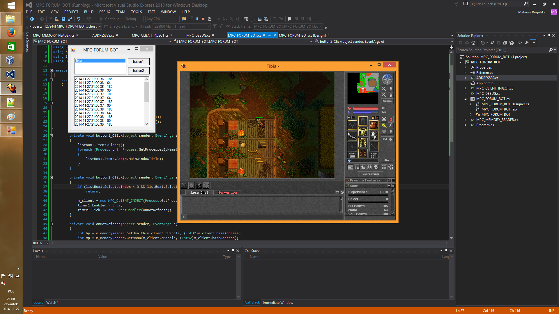
Task: Open the member dropdown showing button2_Click
Action: [x=383, y=42]
